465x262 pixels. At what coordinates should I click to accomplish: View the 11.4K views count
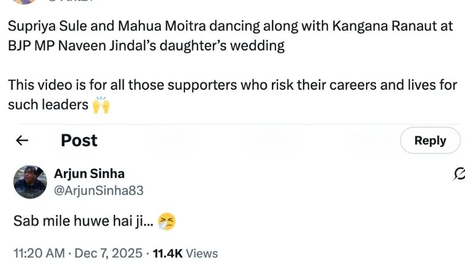point(168,253)
